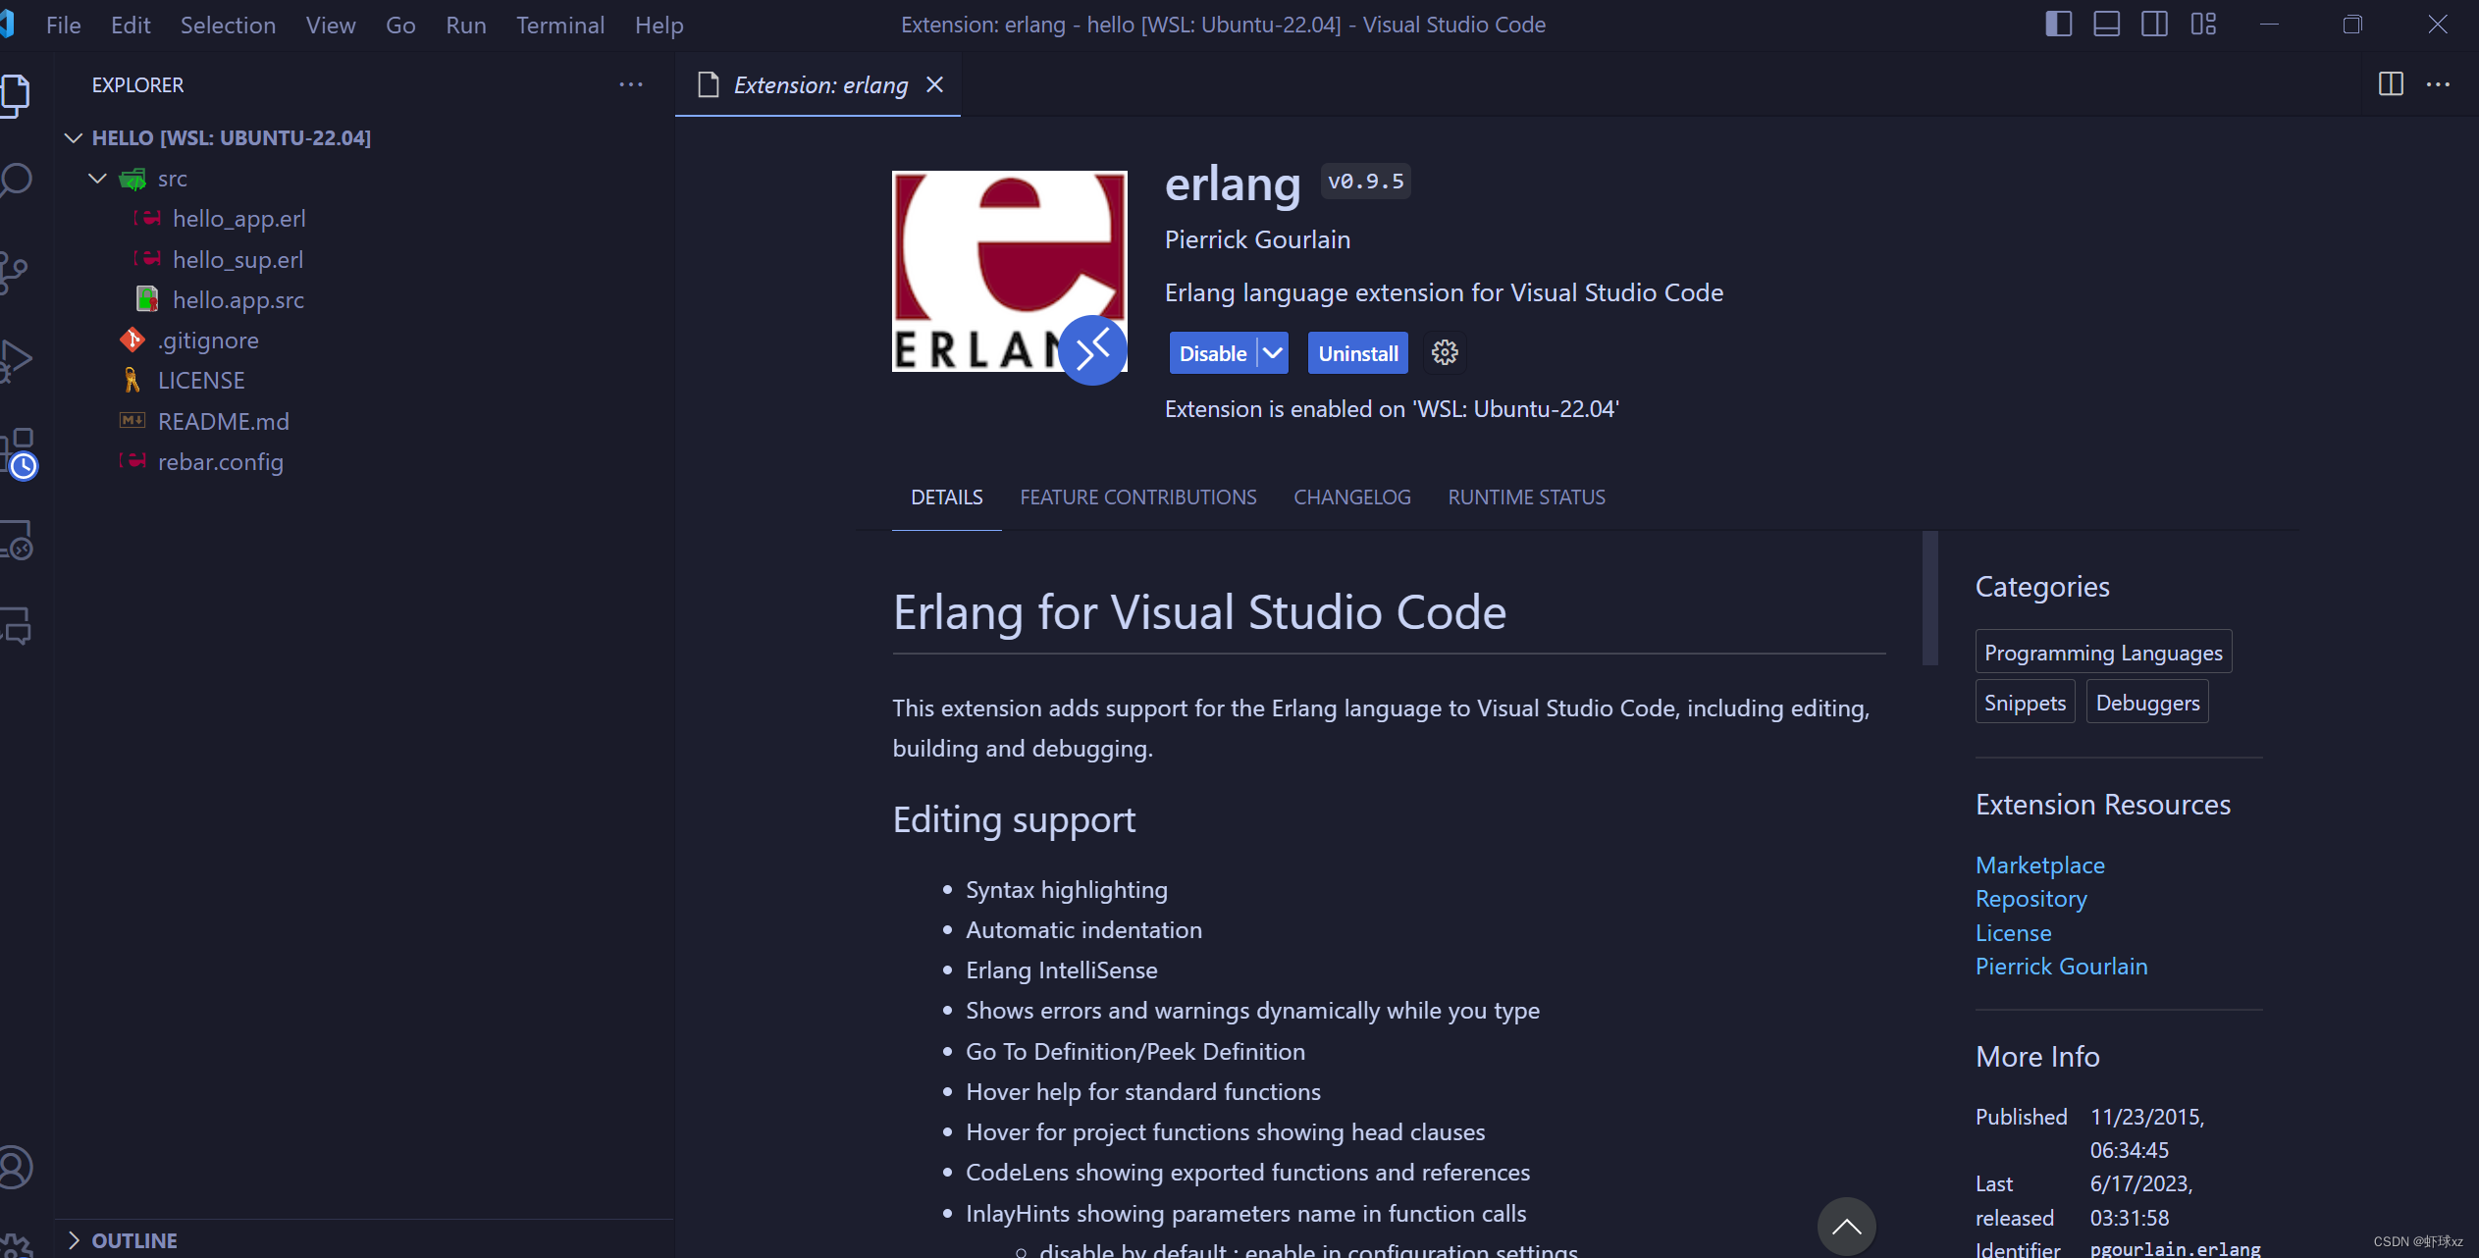2479x1258 pixels.
Task: Open the Run and Debug view
Action: pos(17,360)
